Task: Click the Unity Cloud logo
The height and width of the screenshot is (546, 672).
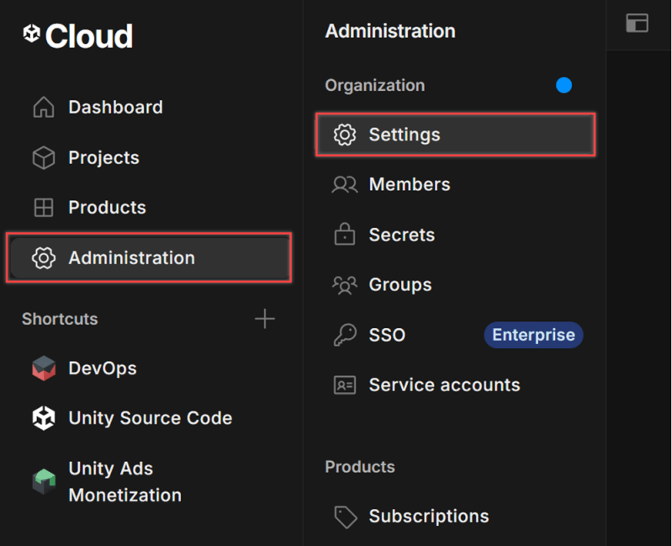Action: pos(77,35)
